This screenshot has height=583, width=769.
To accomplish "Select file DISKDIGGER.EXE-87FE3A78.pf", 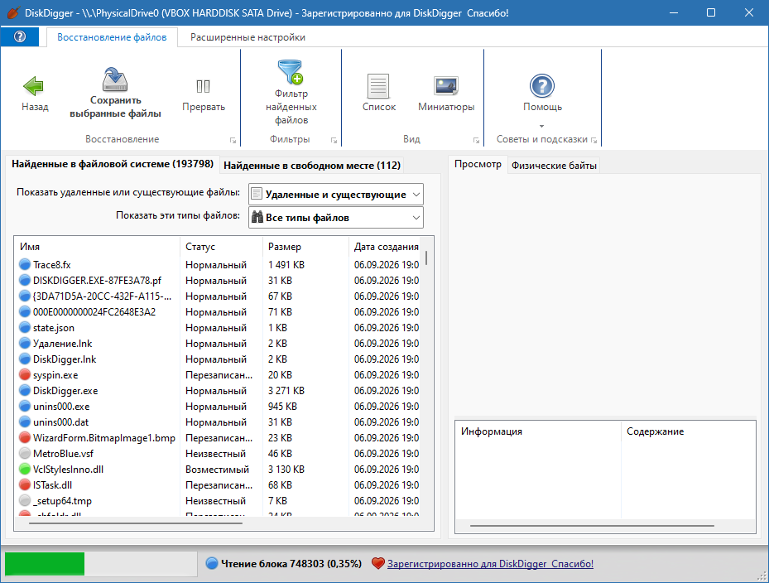I will point(97,281).
